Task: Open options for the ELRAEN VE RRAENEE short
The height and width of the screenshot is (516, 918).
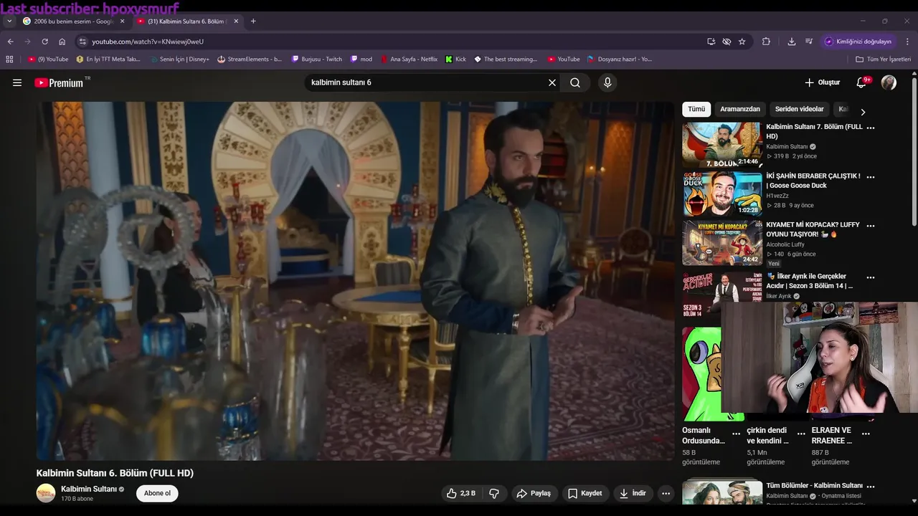Action: click(x=866, y=434)
